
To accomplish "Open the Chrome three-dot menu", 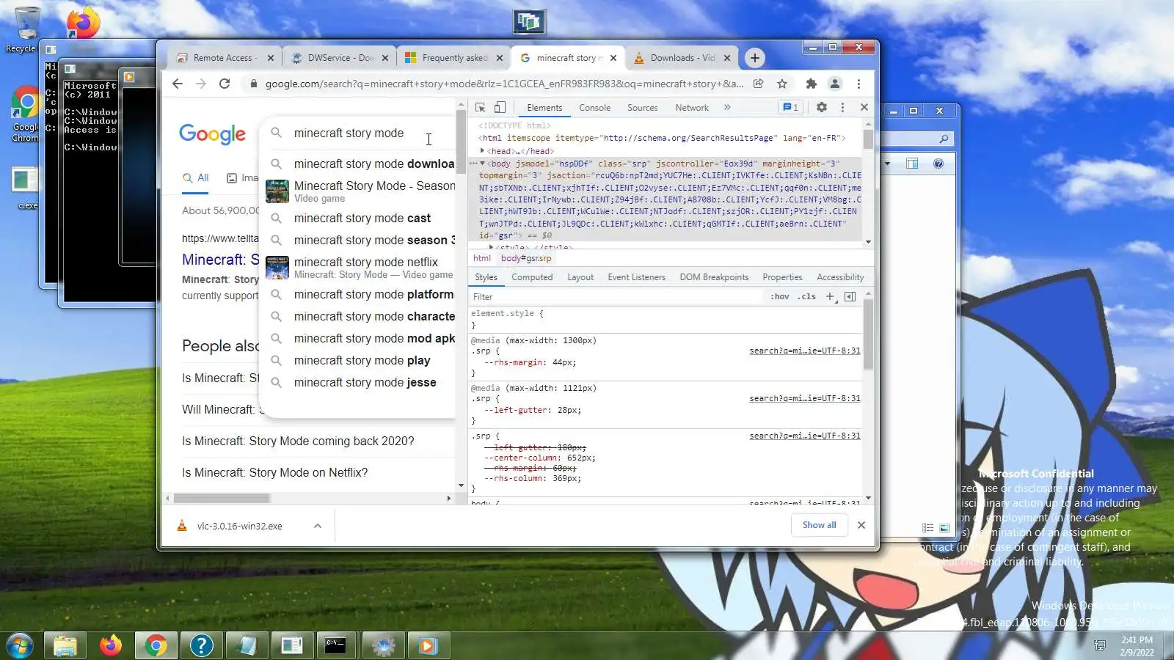I will [858, 84].
